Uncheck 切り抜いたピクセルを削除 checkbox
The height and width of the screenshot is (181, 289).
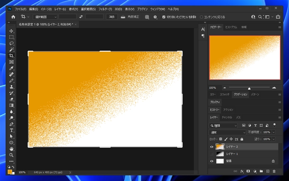(x=164, y=17)
